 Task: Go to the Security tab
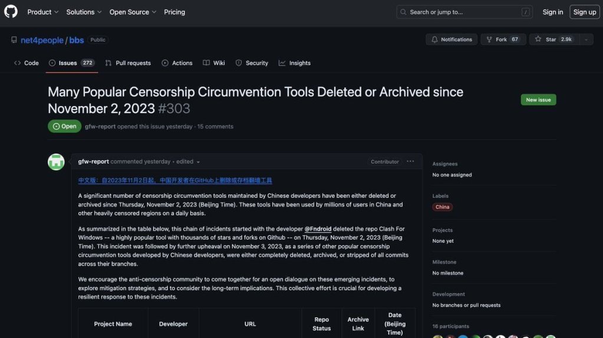coord(252,63)
